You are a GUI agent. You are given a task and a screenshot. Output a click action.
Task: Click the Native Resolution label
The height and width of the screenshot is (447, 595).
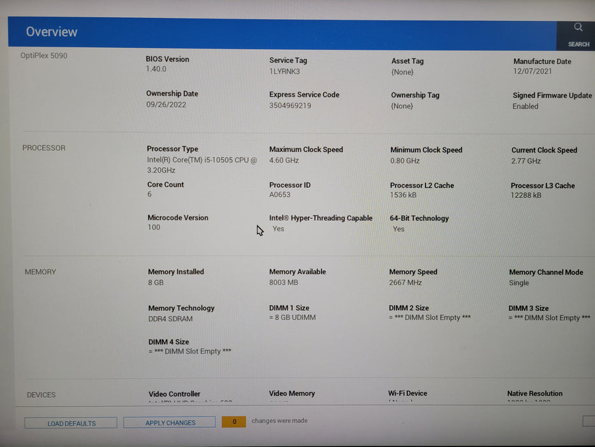click(x=534, y=393)
